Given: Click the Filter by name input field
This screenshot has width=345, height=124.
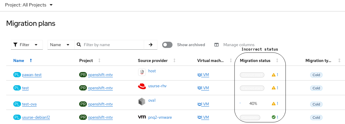Looking at the screenshot, I should (112, 45).
